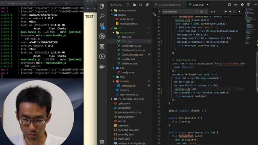The image size is (258, 145).
Task: Click the circular icon above the Docker whale
Action: coord(102,56)
